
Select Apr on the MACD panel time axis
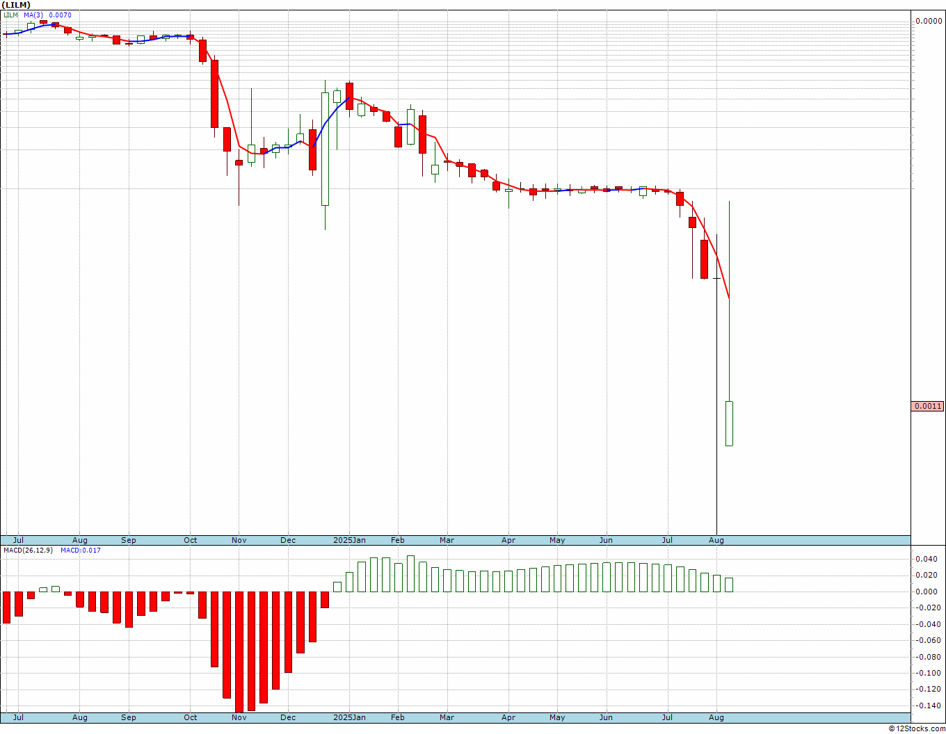508,717
